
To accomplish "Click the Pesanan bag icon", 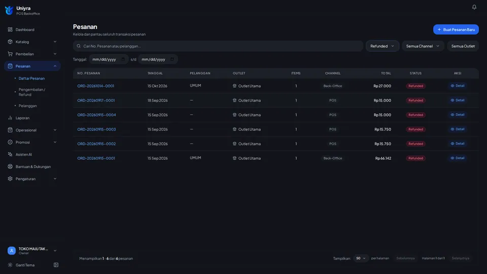I will coord(10,66).
